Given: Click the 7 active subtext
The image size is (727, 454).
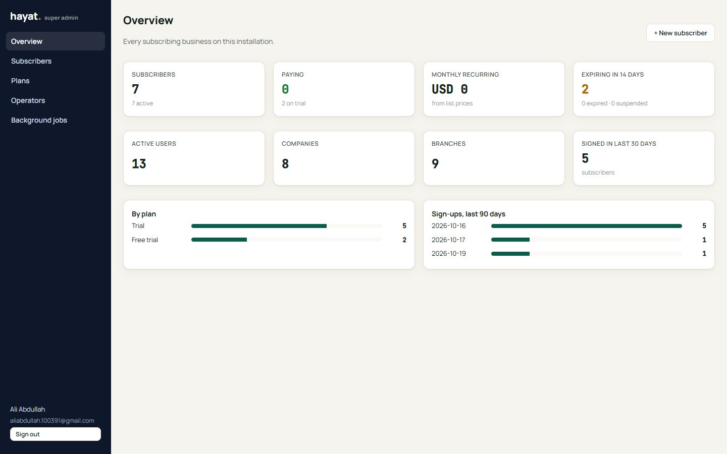Looking at the screenshot, I should [142, 103].
